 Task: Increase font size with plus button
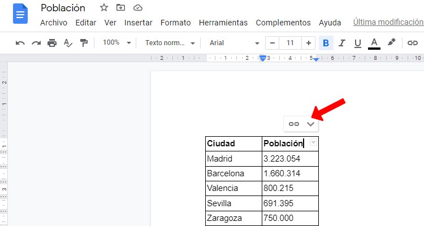pyautogui.click(x=308, y=43)
